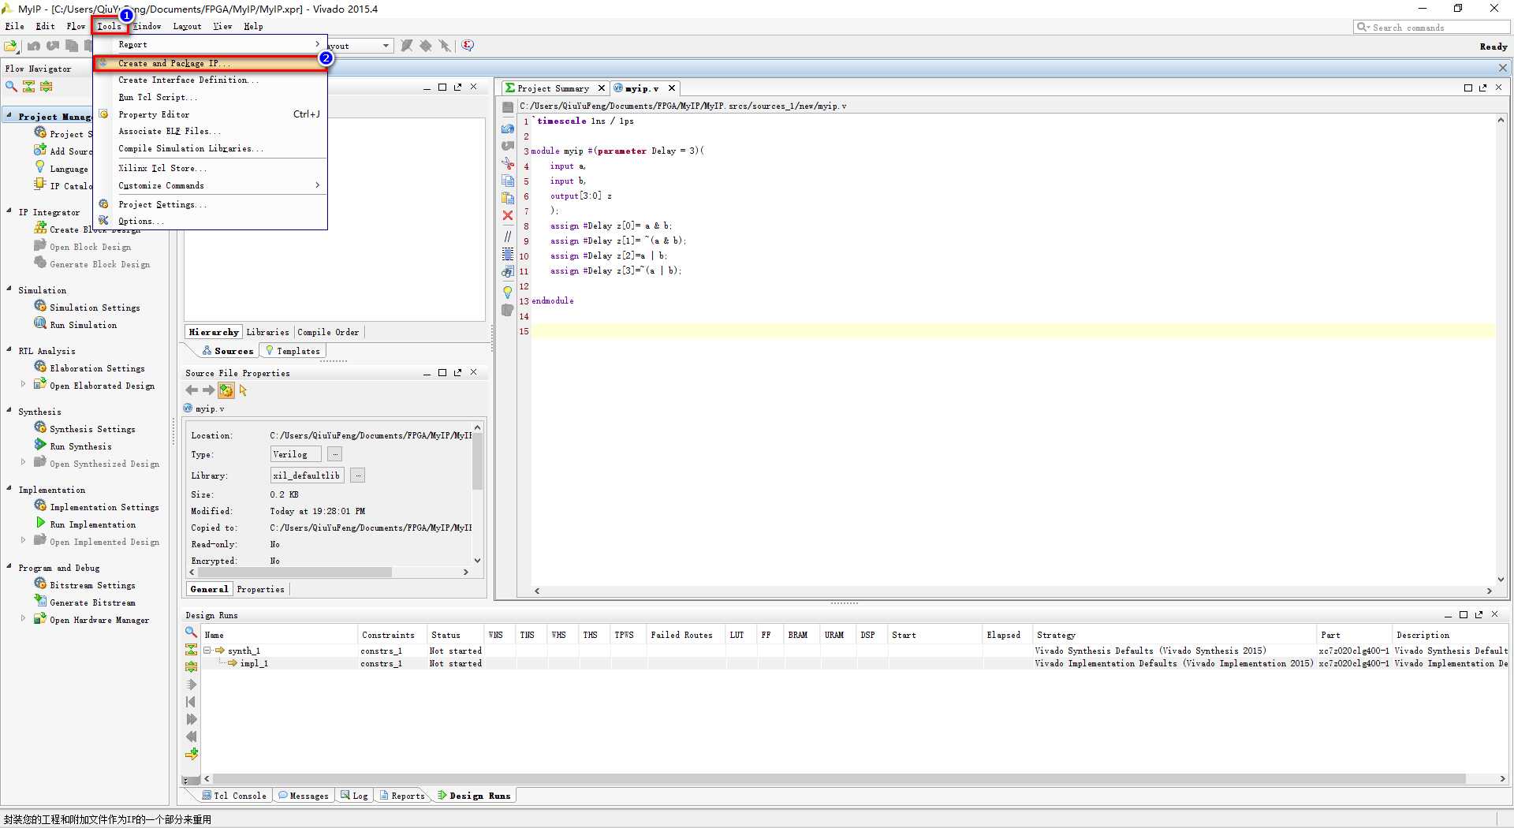Viewport: 1514px width, 828px height.
Task: Click the Create Runs plus-arrow icon
Action: (191, 754)
